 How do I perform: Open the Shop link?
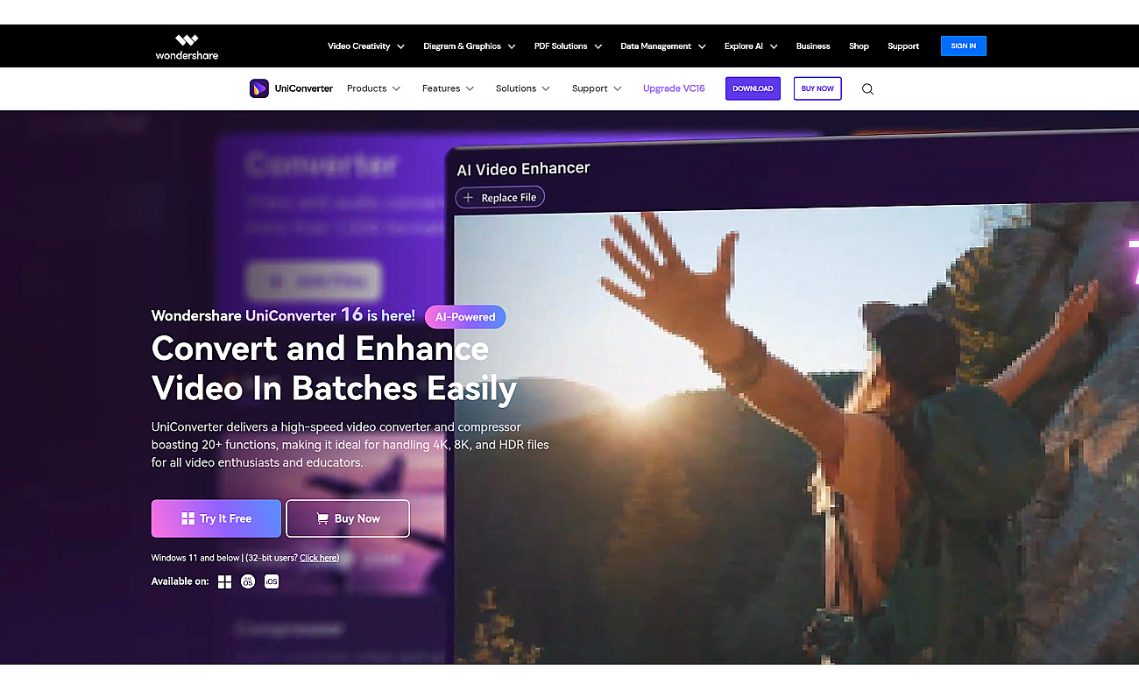[x=859, y=46]
